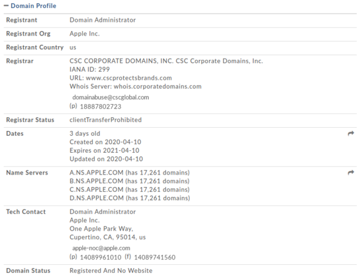Select the One Apple Park Way address line
The image size is (361, 278).
click(x=101, y=229)
